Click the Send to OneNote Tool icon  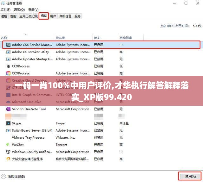coord(9,109)
